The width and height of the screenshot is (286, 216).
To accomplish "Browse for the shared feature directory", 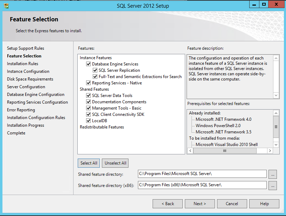I will point(273,174).
